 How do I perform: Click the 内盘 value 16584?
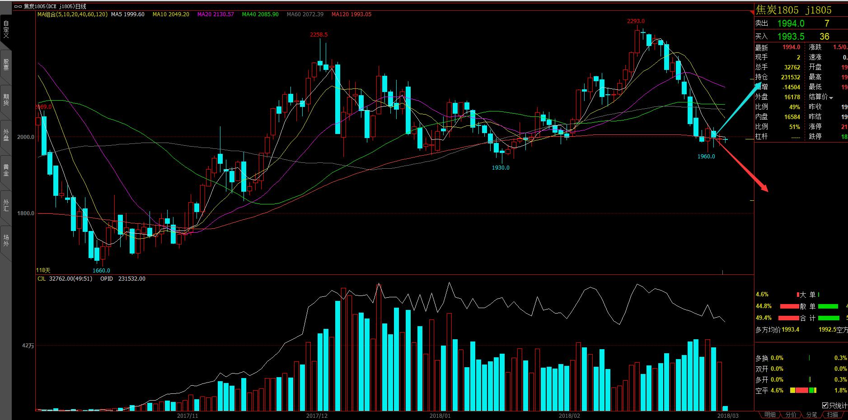792,117
